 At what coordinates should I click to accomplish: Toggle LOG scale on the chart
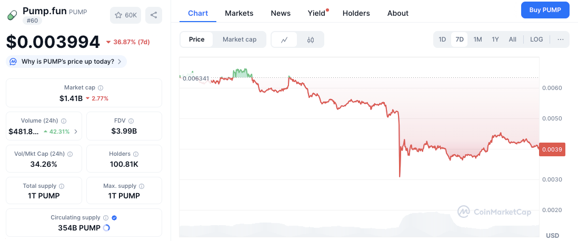click(536, 39)
